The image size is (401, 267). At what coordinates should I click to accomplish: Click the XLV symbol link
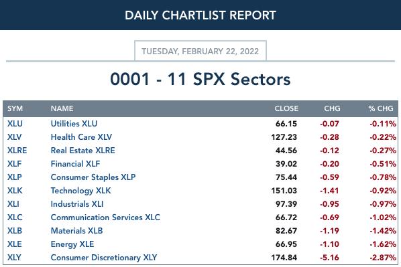pos(14,137)
